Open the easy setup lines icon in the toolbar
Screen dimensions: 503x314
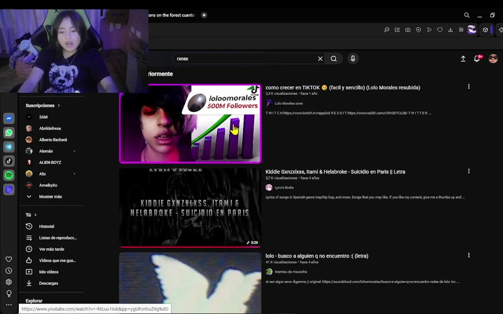tap(461, 30)
